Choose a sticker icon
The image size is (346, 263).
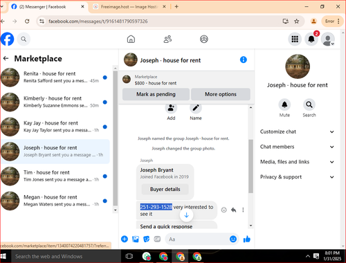coord(147,239)
